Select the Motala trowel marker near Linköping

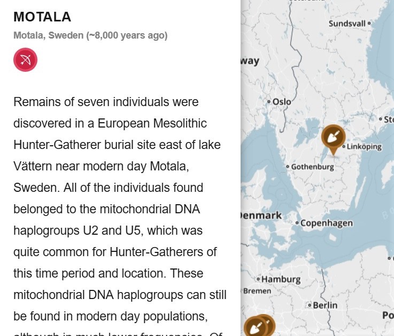333,138
